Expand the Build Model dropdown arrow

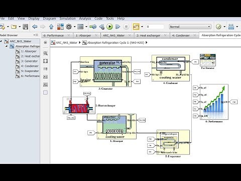click(237, 27)
